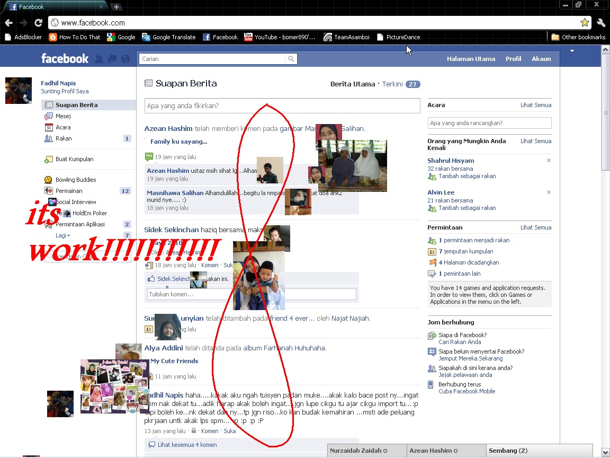Click Cari Rakan Anda
Screen dimensions: 610x458
click(460, 342)
